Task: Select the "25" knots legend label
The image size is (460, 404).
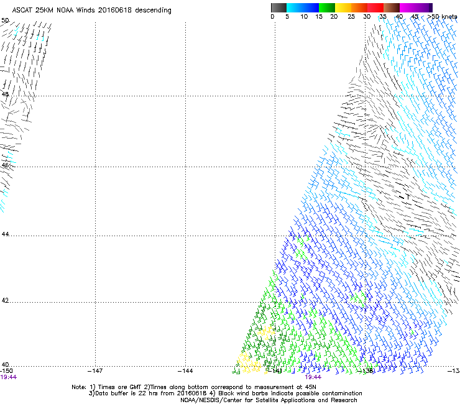Action: pos(351,17)
